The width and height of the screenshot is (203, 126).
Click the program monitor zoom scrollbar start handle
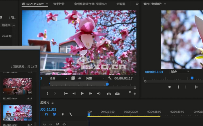click(145, 81)
